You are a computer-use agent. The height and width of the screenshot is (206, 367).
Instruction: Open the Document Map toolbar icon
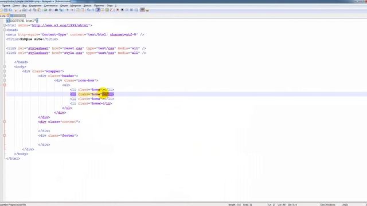point(107,10)
